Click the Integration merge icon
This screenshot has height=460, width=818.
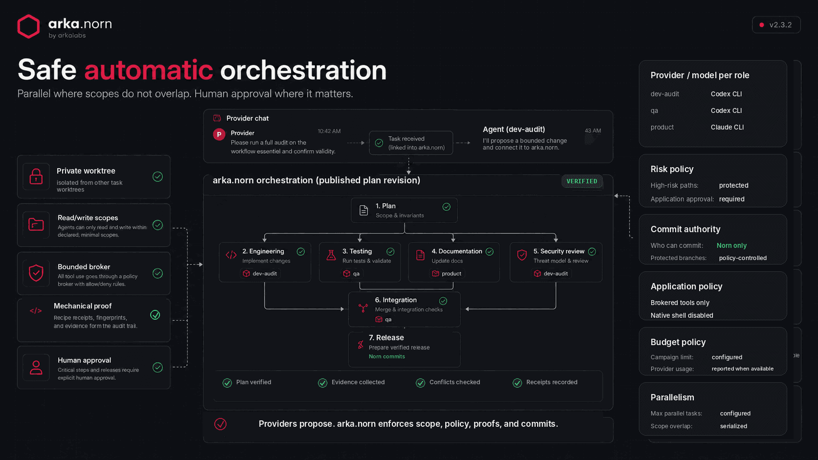coord(363,307)
